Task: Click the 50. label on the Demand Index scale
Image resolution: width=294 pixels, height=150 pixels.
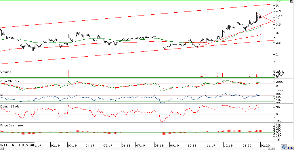Action: [x=278, y=107]
